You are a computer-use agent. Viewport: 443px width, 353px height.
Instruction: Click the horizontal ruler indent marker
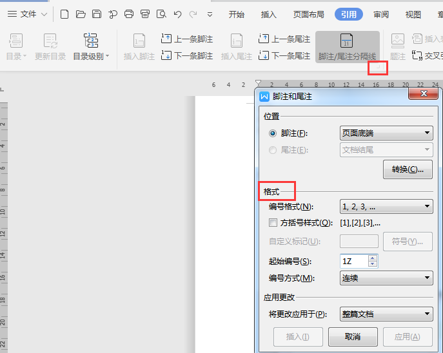[x=258, y=83]
